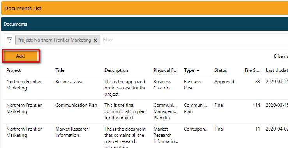This screenshot has width=288, height=148.
Task: Select date 2020-04-02 in Market Research row
Action: click(277, 129)
